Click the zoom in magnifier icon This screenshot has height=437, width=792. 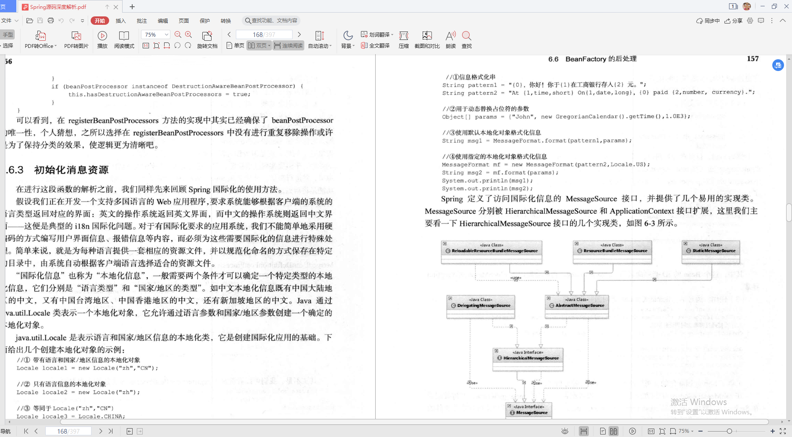(188, 34)
